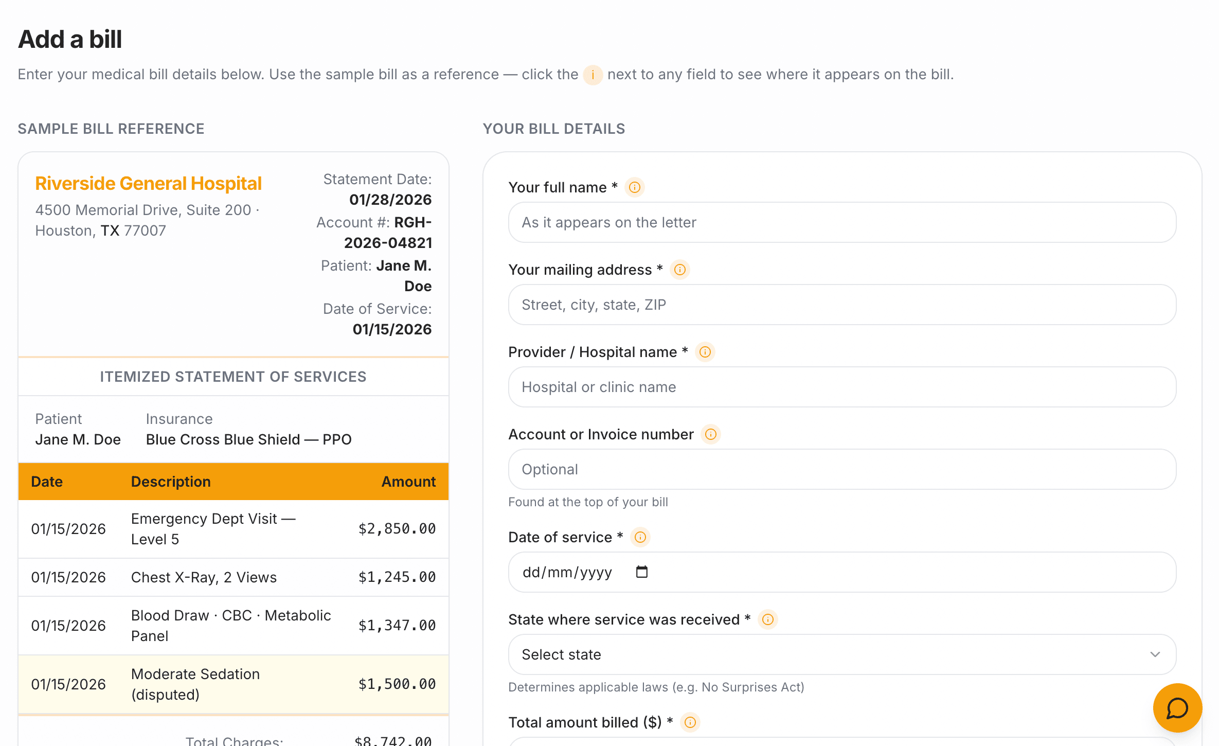Screen dimensions: 1219x746
Task: Open the info tooltip for Your mailing address
Action: pos(679,270)
